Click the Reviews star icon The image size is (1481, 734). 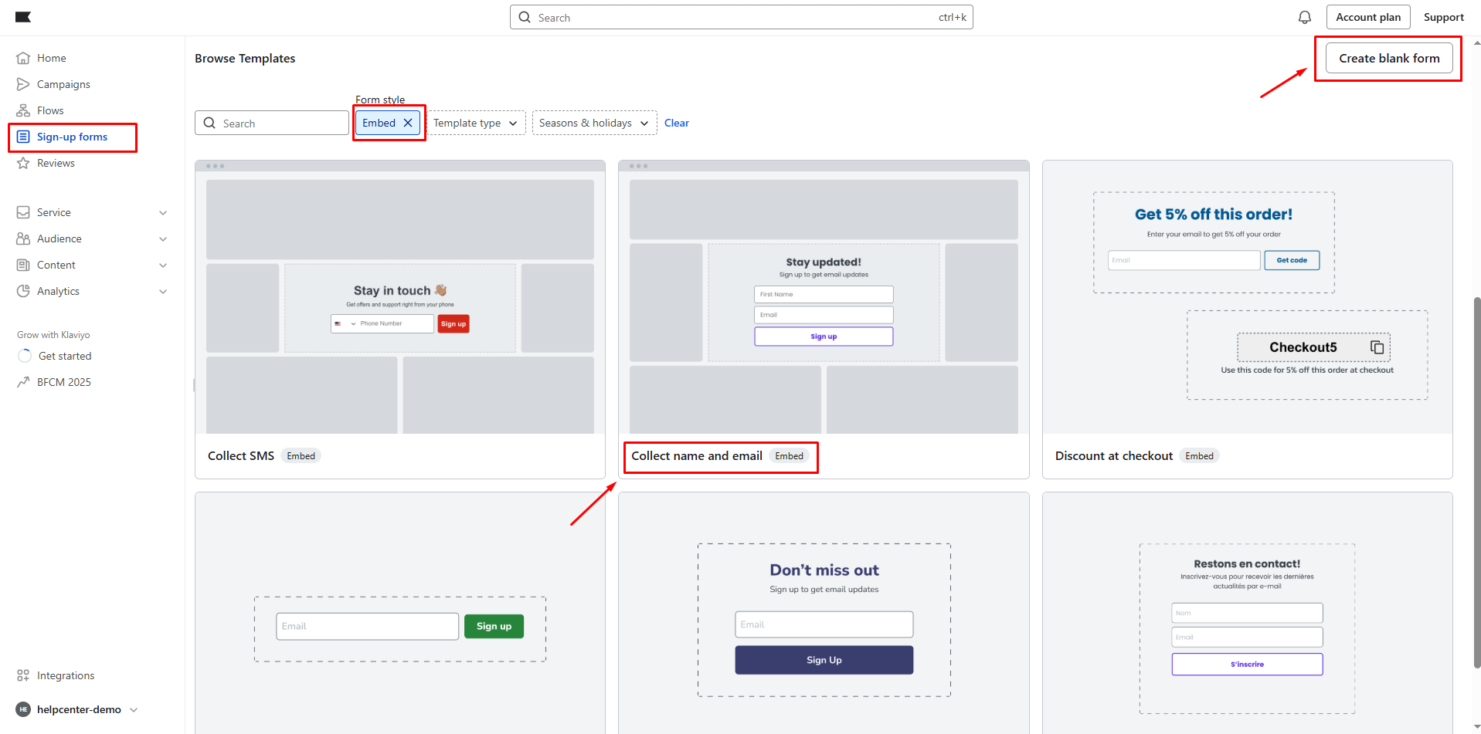pos(23,163)
